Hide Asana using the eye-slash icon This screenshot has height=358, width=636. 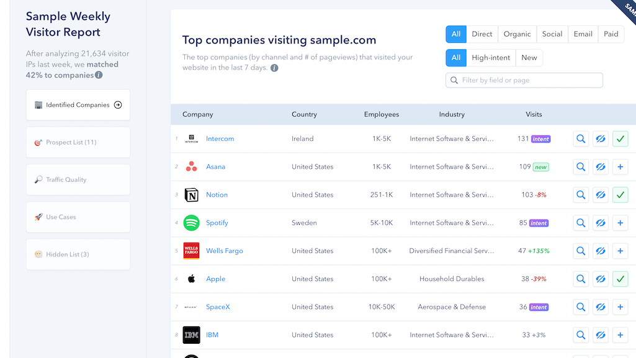600,166
